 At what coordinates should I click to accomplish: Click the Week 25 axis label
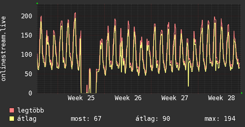[81, 98]
